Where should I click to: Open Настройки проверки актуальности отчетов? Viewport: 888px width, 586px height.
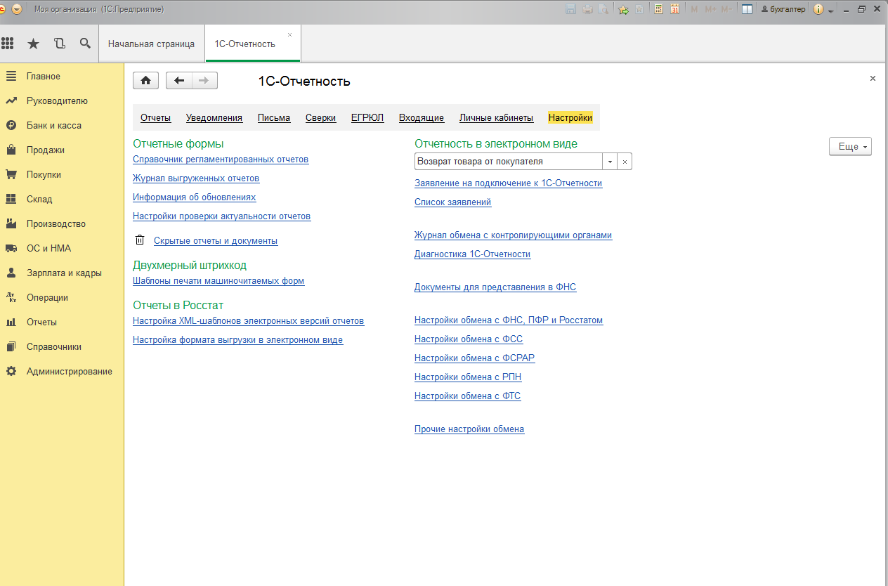[x=222, y=216]
